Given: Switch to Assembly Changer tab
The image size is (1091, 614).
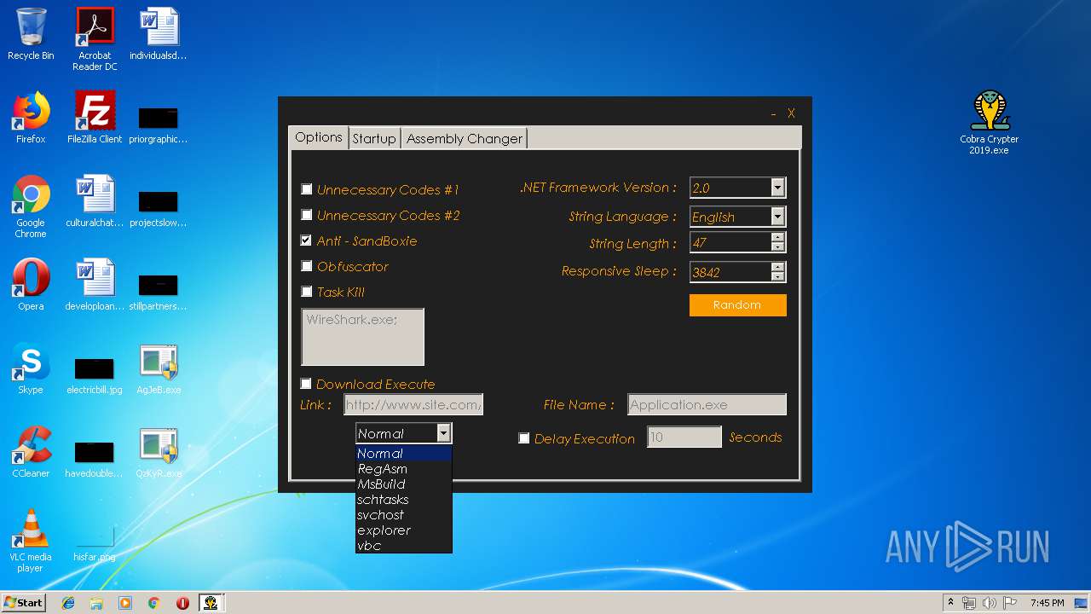Looking at the screenshot, I should coord(465,138).
